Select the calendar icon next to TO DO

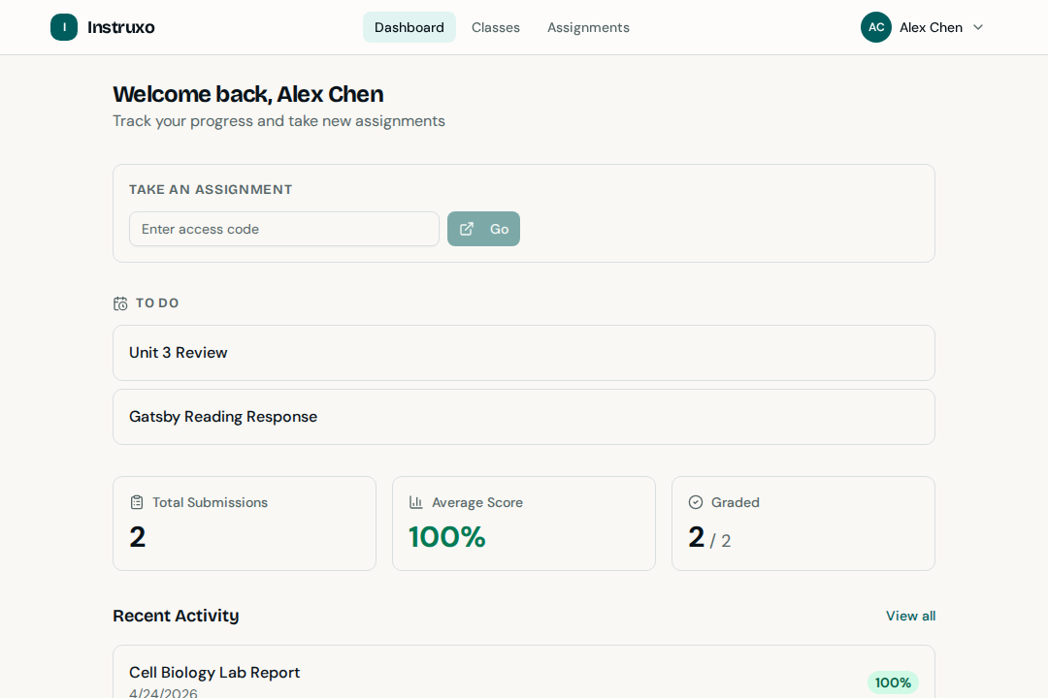119,302
